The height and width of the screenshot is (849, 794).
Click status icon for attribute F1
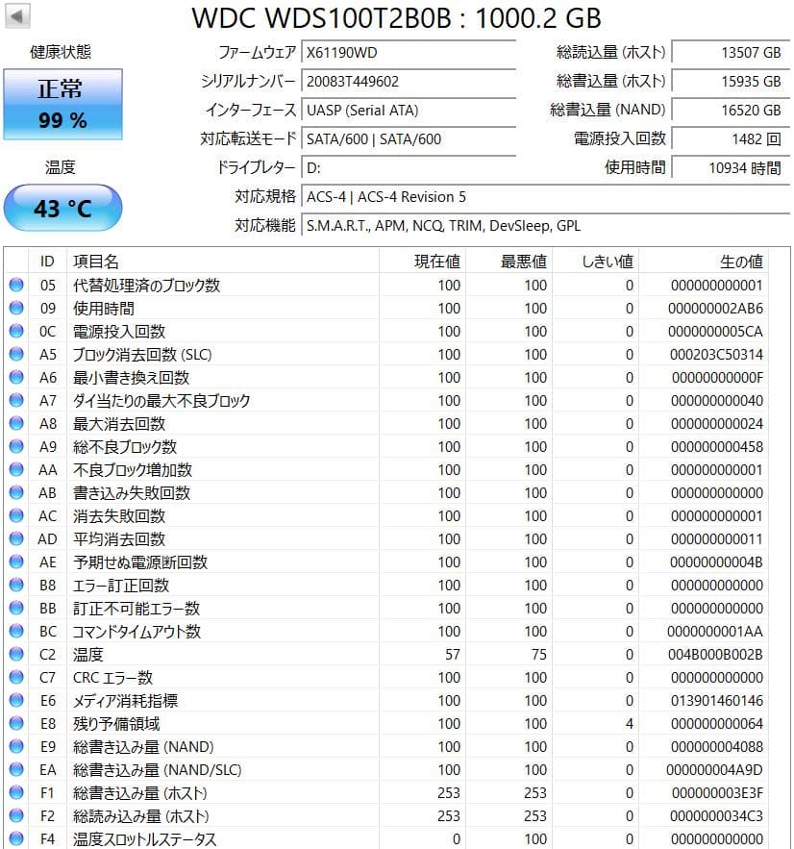(16, 792)
